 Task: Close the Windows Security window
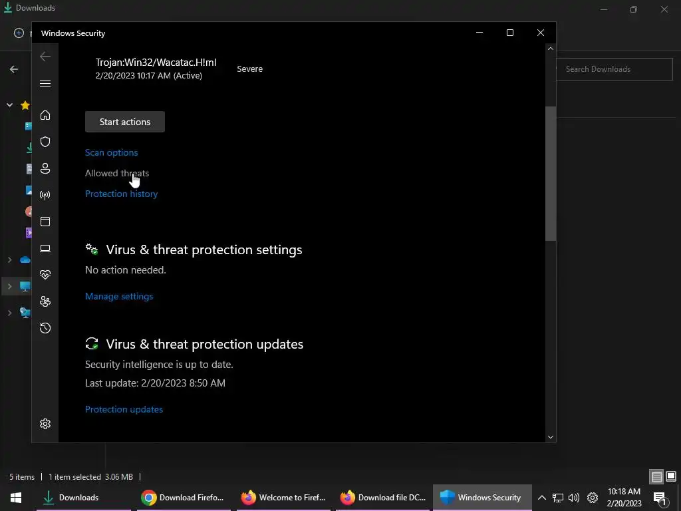(541, 33)
